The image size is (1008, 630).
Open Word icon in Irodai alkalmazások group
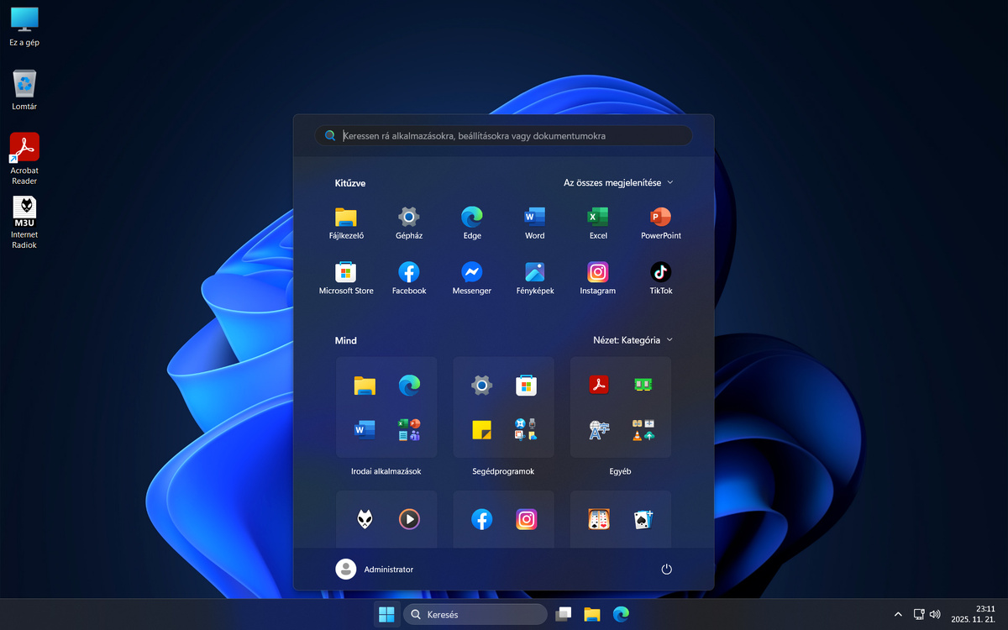pyautogui.click(x=365, y=430)
